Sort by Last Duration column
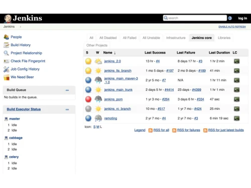The width and height of the screenshot is (251, 188). (x=219, y=53)
